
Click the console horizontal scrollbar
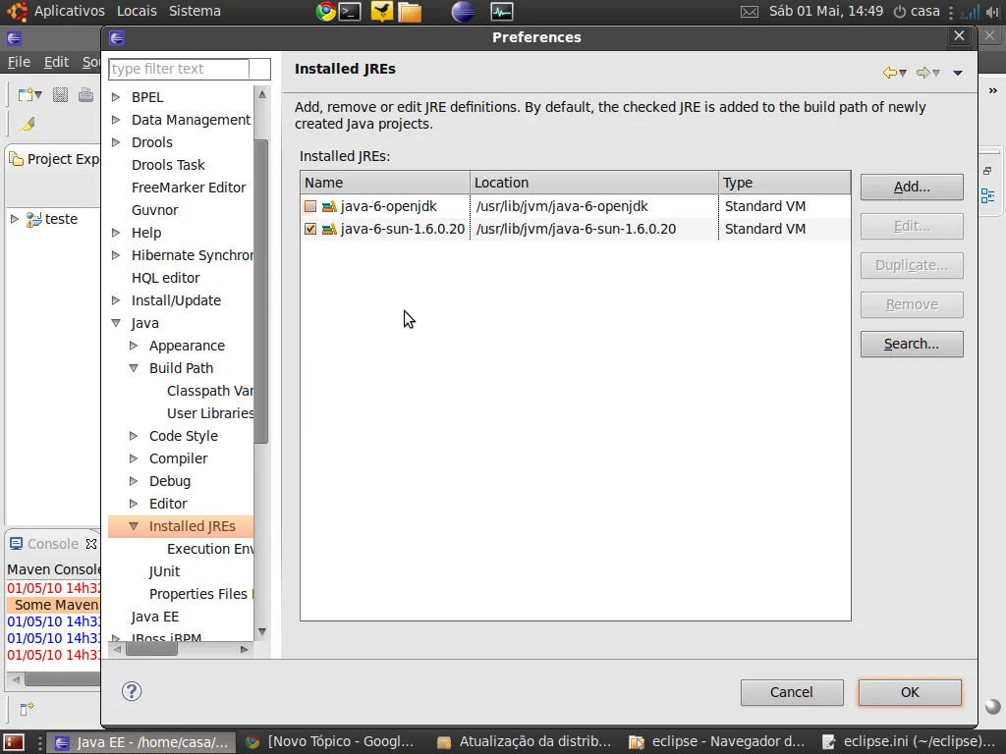pos(61,679)
